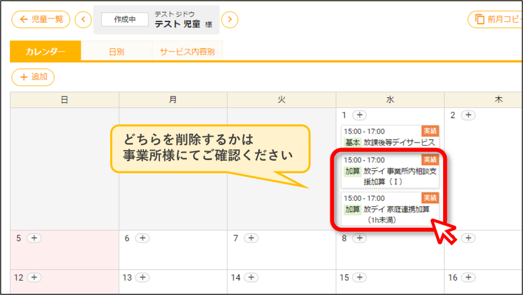Viewport: 523px width, 295px height.
Task: Switch to the 日別 tab
Action: click(x=116, y=51)
